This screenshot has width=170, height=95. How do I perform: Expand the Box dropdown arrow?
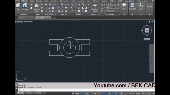[18, 11]
